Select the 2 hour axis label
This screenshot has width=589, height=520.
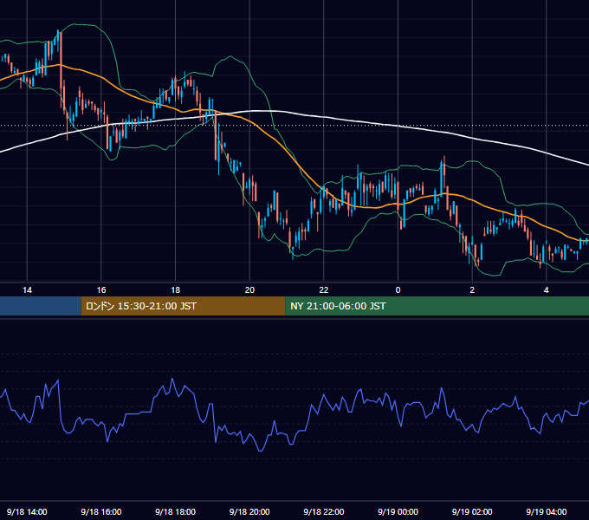tap(472, 290)
